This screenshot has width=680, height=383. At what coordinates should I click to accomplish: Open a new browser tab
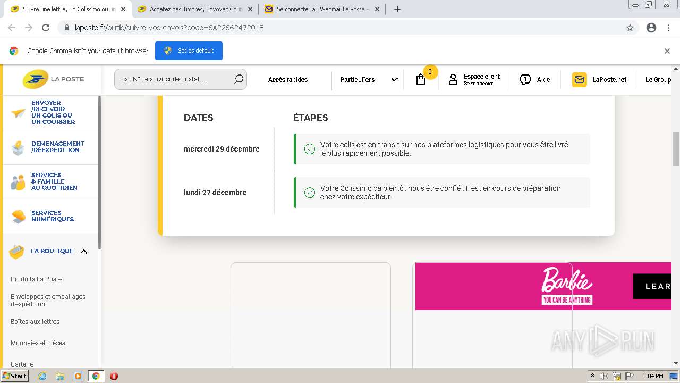[397, 9]
